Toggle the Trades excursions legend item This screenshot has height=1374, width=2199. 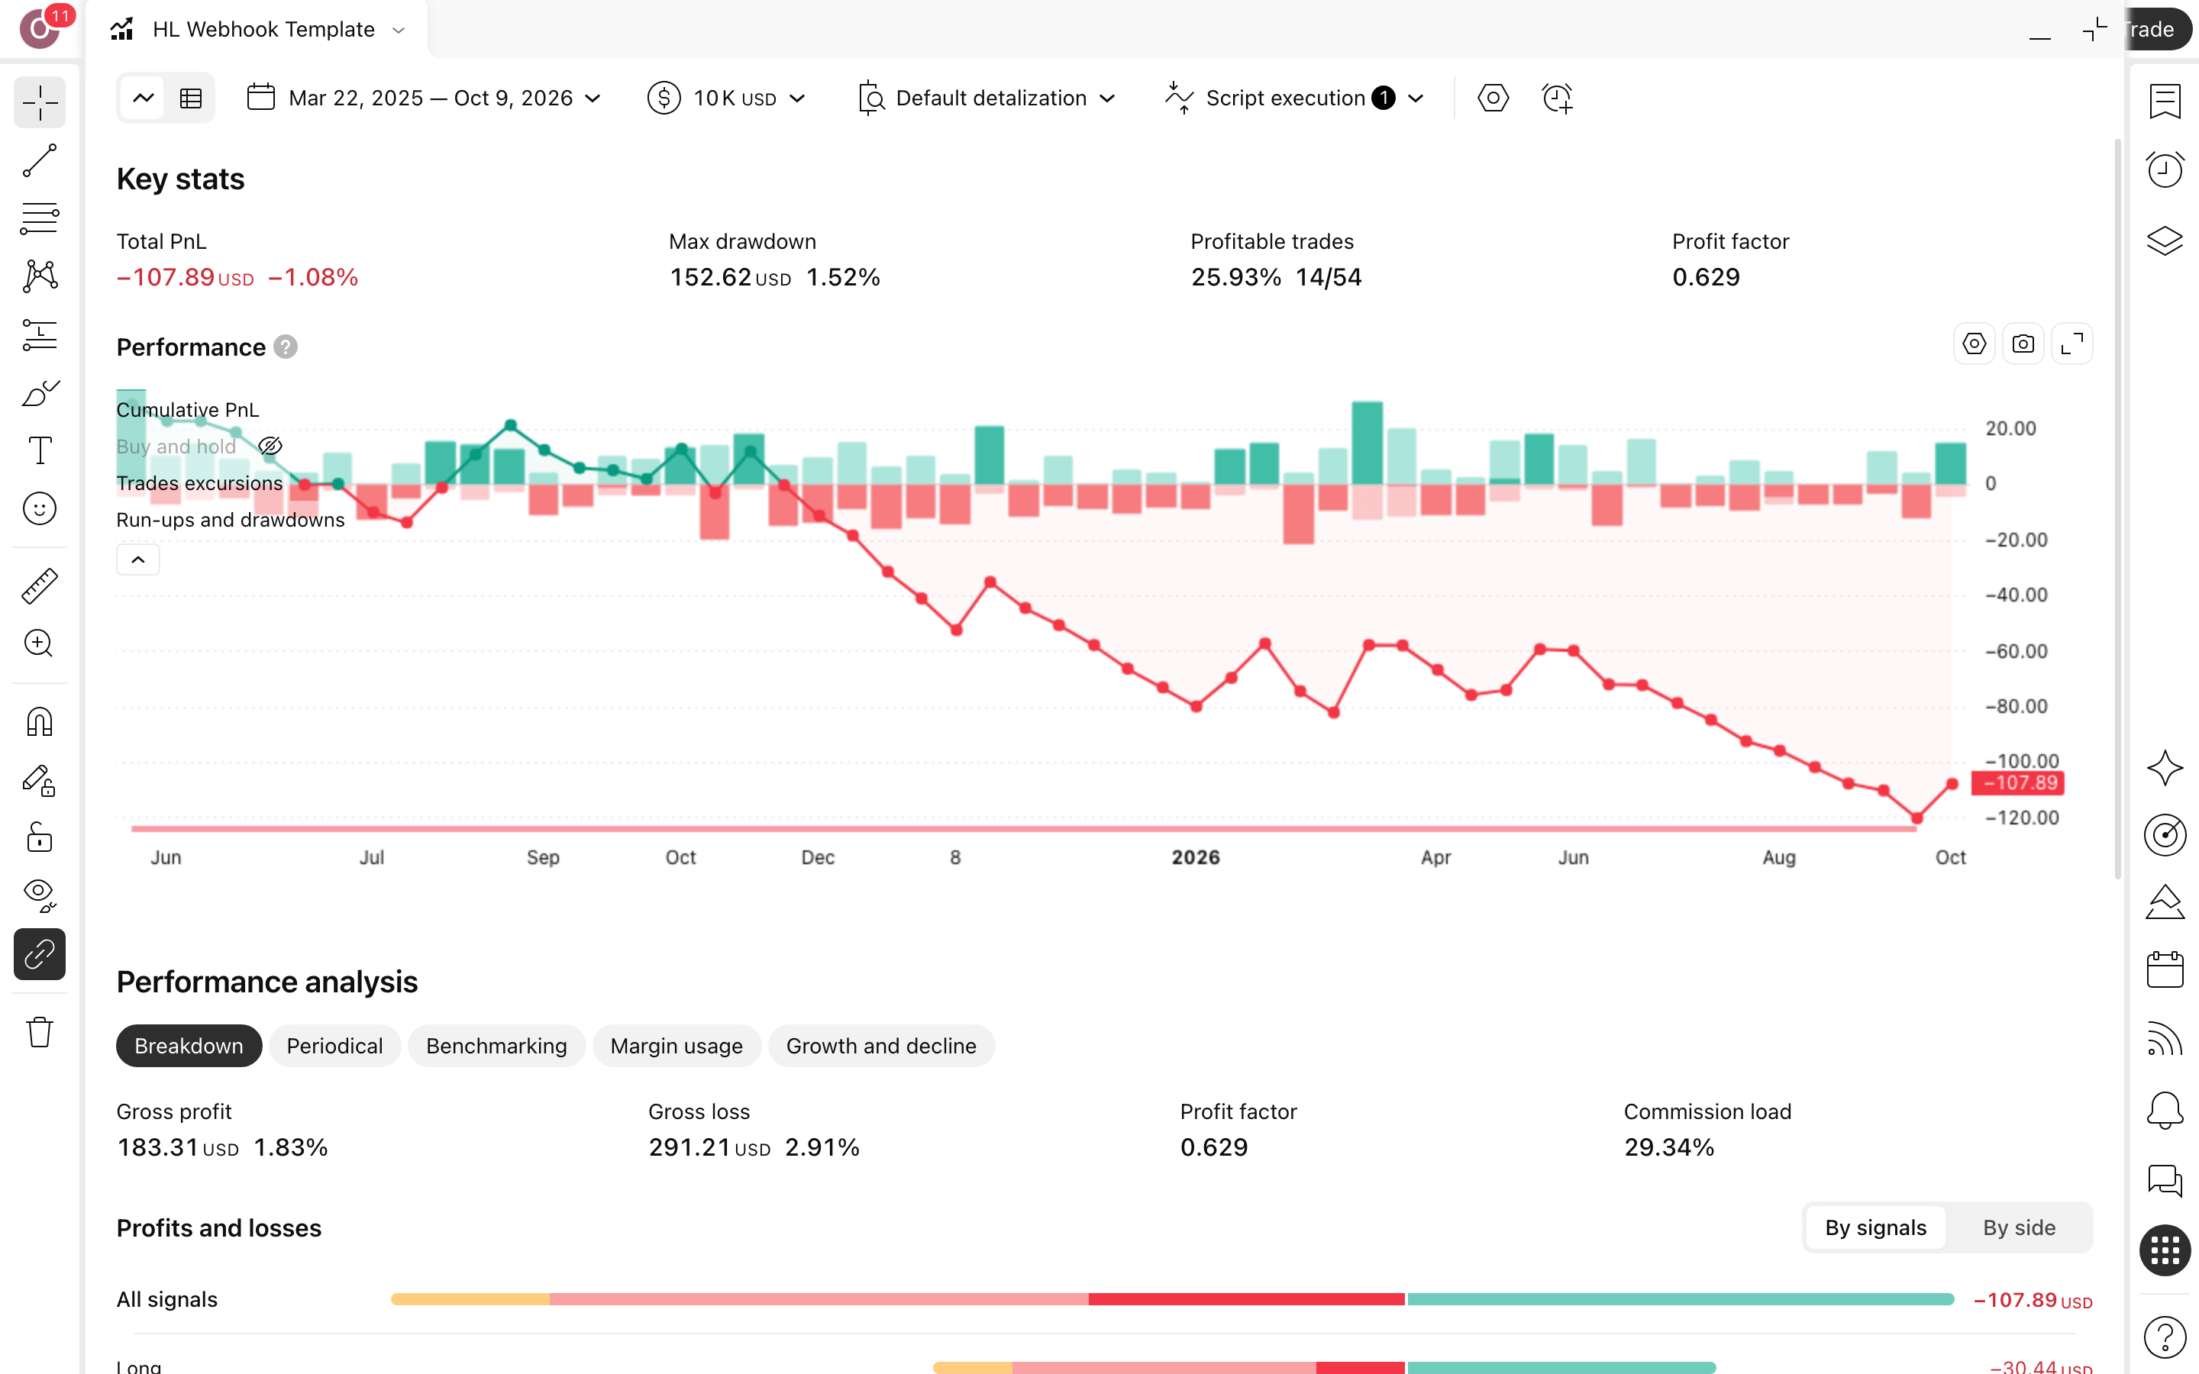[x=199, y=483]
